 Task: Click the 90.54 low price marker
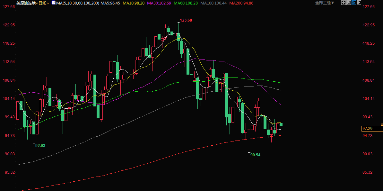point(255,155)
